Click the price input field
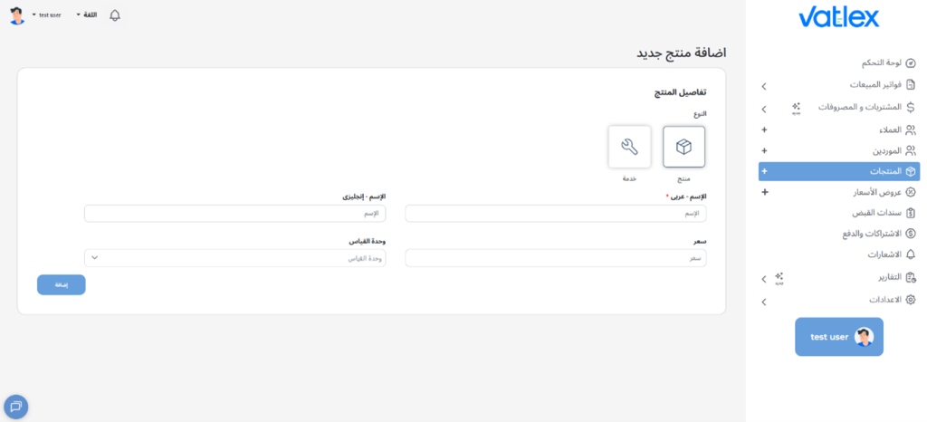This screenshot has width=927, height=422. click(x=555, y=258)
